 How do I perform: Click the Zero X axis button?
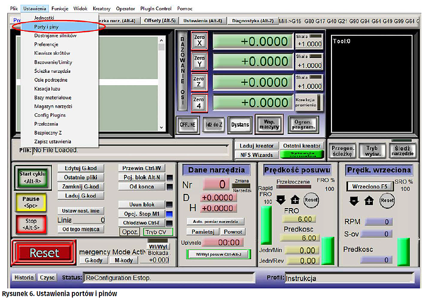pos(199,41)
